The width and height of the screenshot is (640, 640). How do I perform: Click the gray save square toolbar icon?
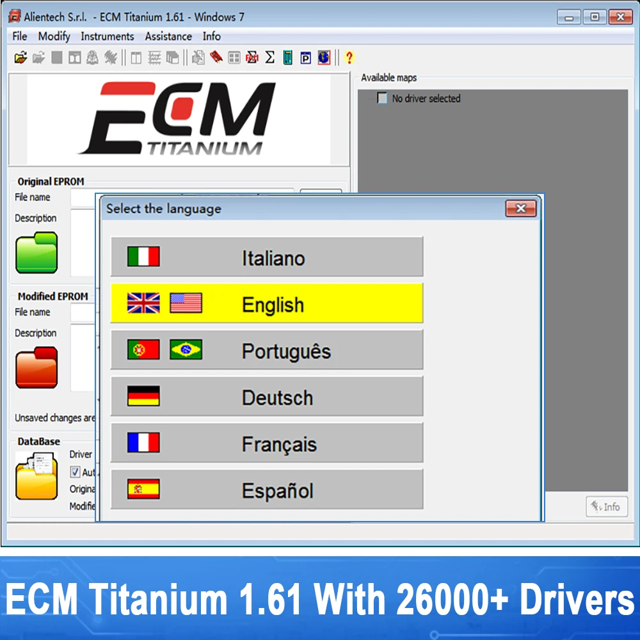click(57, 58)
